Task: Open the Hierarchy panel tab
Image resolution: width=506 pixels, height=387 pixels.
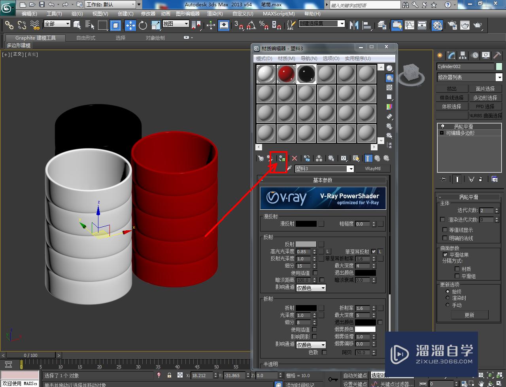Action: pyautogui.click(x=463, y=55)
